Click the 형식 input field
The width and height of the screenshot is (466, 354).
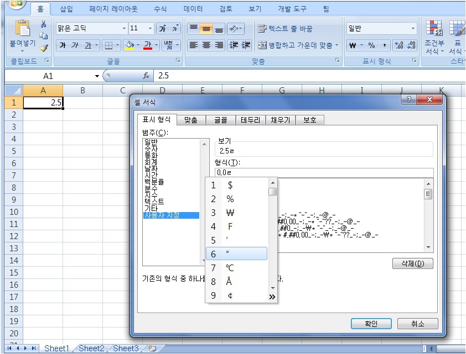[x=324, y=173]
